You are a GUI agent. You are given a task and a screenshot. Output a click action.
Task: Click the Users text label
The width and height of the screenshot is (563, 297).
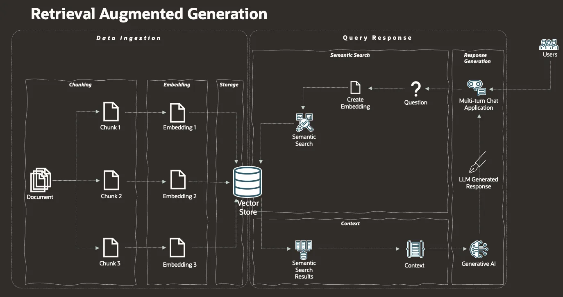(x=550, y=54)
